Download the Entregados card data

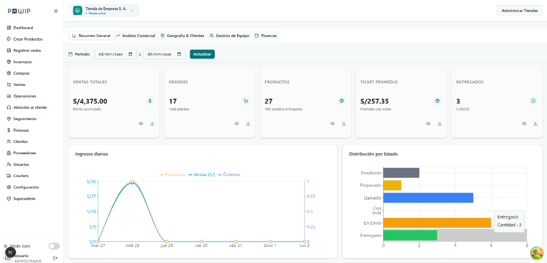point(535,124)
